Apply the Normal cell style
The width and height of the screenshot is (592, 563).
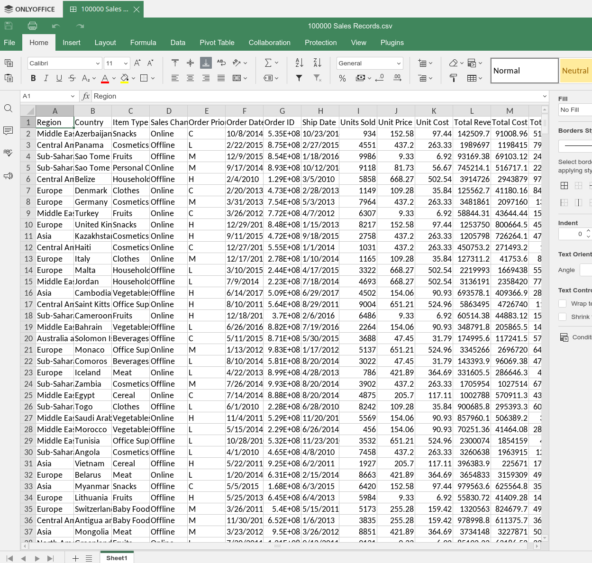tap(525, 71)
